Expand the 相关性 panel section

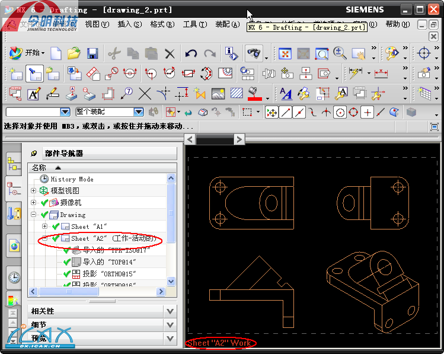[170, 311]
